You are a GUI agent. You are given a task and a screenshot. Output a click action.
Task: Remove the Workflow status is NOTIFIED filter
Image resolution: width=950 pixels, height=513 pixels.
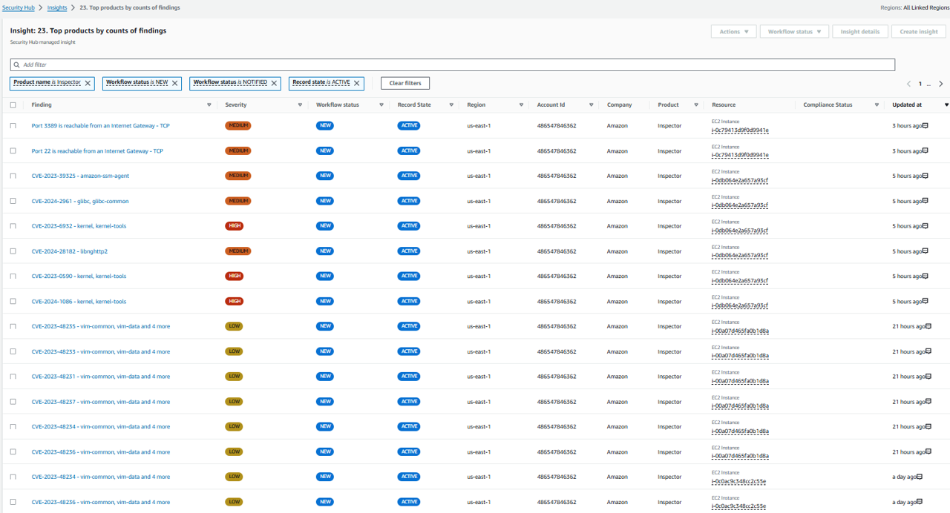click(x=275, y=83)
